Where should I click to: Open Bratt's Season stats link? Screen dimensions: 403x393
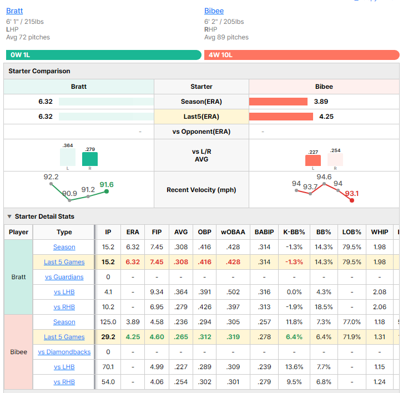click(64, 247)
